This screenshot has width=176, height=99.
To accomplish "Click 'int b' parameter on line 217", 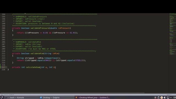I will (52, 67).
